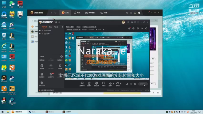Viewport: 203px width, 114px height.
Task: Click the start streaming button
Action: coord(143,84)
